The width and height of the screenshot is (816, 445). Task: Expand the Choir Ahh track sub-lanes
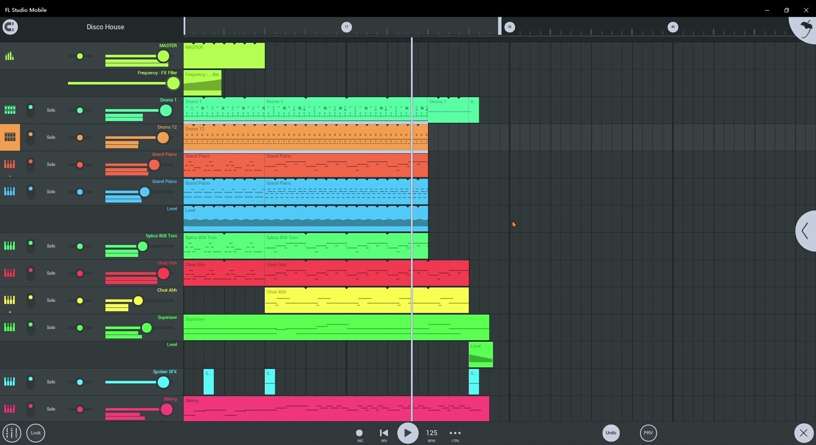click(10, 311)
